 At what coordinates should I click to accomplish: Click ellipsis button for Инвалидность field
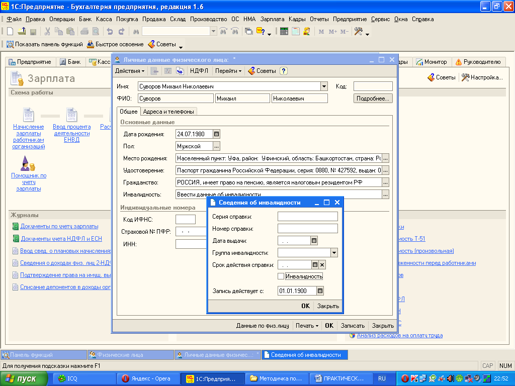[386, 195]
